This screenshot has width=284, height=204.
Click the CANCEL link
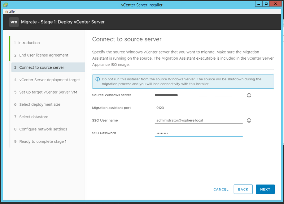pos(221,189)
